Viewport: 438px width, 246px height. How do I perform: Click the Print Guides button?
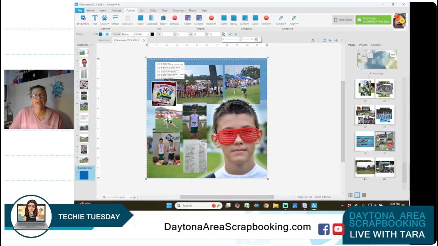click(343, 20)
